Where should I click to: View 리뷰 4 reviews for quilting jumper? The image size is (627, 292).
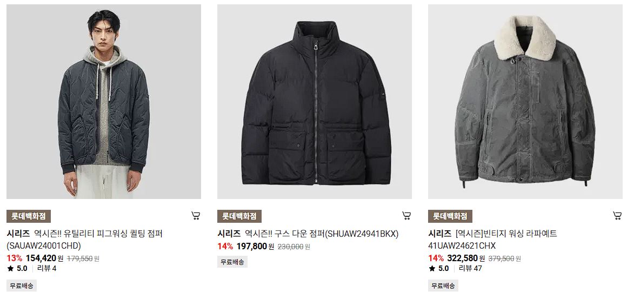pyautogui.click(x=47, y=268)
